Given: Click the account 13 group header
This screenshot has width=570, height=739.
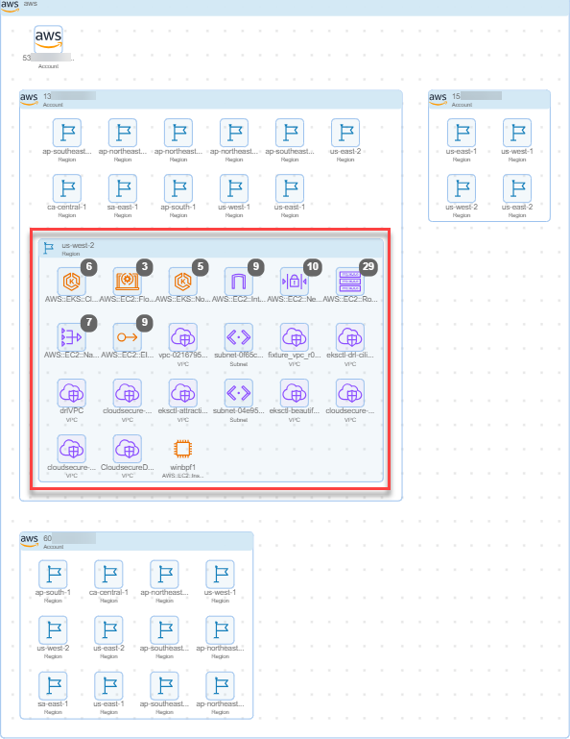Looking at the screenshot, I should [x=211, y=99].
